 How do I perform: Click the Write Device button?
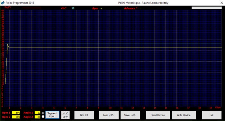(184, 115)
